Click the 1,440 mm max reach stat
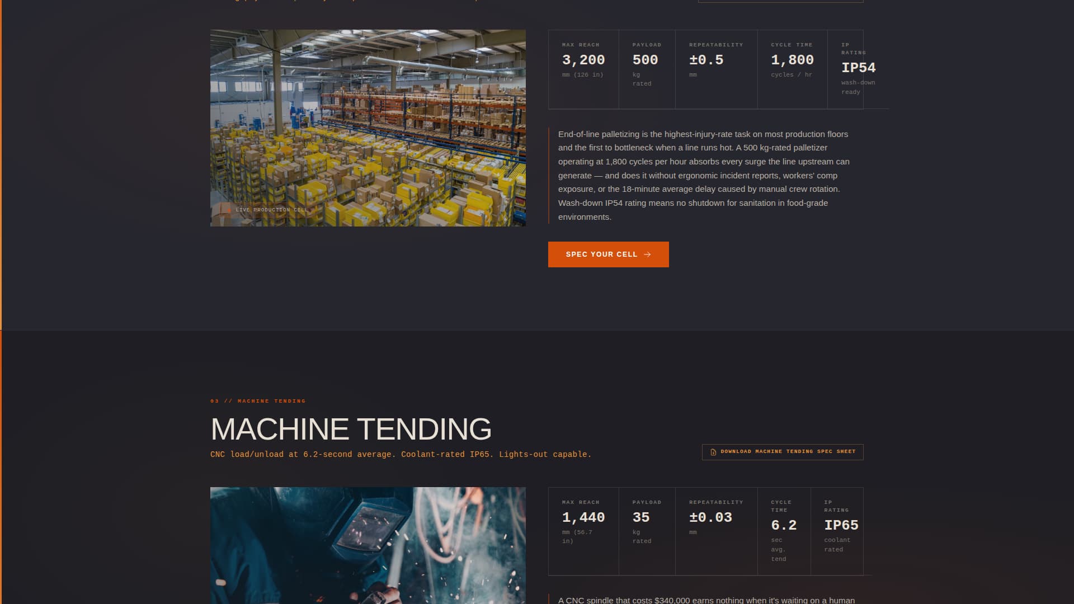This screenshot has height=604, width=1074. [583, 517]
